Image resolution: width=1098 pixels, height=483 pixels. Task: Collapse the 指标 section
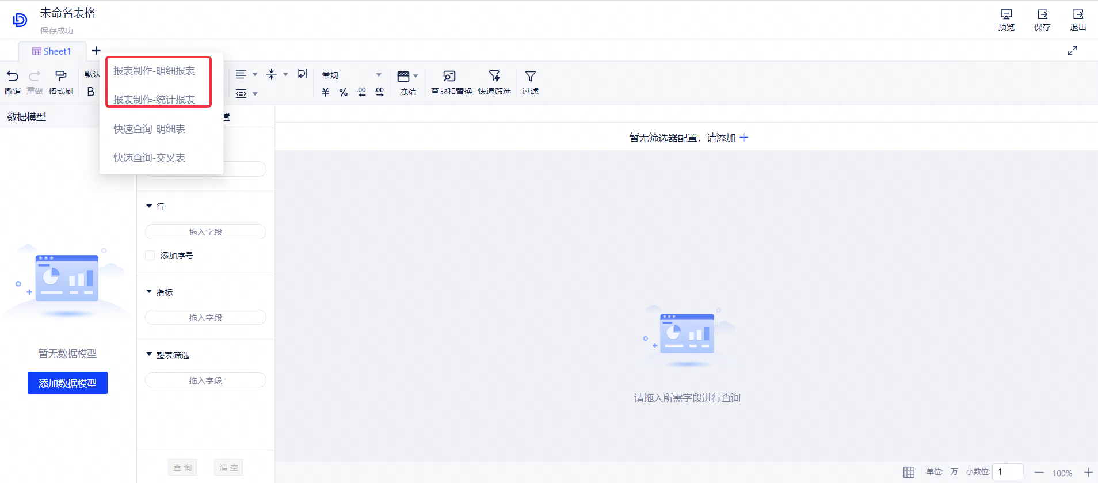coord(150,292)
